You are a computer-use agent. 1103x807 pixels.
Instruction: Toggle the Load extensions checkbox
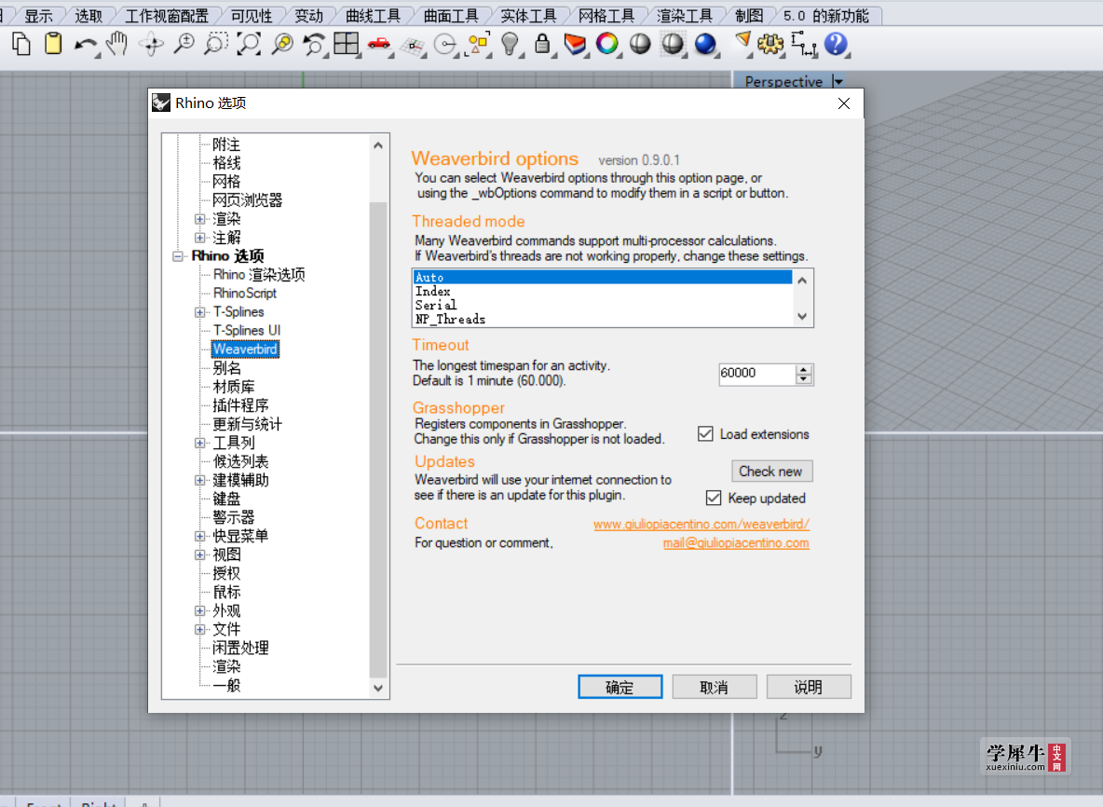pyautogui.click(x=705, y=433)
